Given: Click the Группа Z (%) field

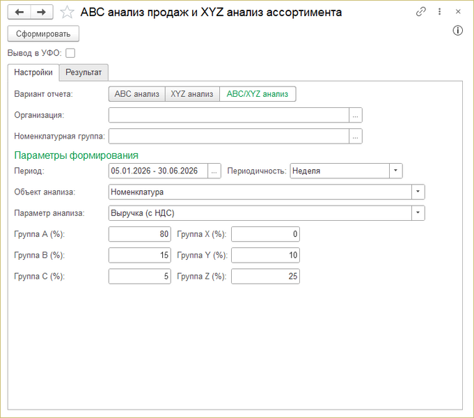Looking at the screenshot, I should click(x=265, y=277).
